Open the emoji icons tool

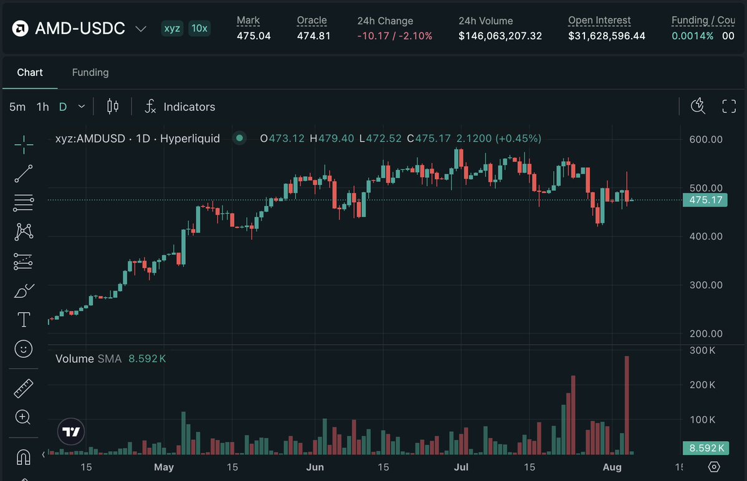pos(23,348)
